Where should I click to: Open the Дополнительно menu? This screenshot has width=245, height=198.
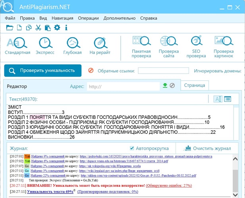click(x=120, y=18)
